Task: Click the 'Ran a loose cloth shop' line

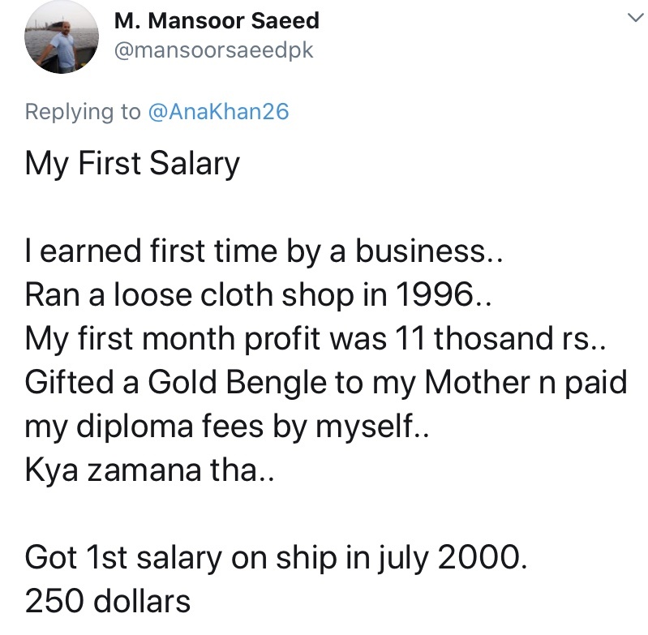Action: [258, 295]
